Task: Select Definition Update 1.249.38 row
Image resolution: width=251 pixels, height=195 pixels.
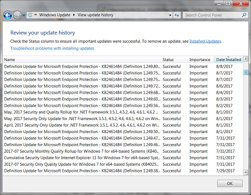Action: click(x=123, y=171)
